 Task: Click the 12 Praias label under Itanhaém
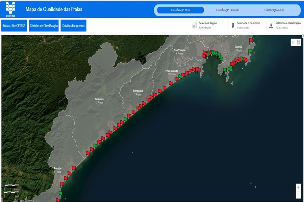tap(99, 103)
